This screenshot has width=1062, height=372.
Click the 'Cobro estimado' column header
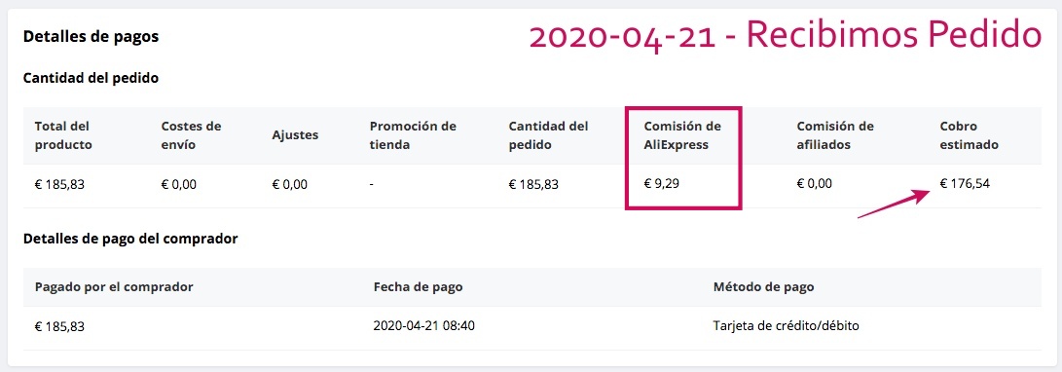click(x=970, y=135)
